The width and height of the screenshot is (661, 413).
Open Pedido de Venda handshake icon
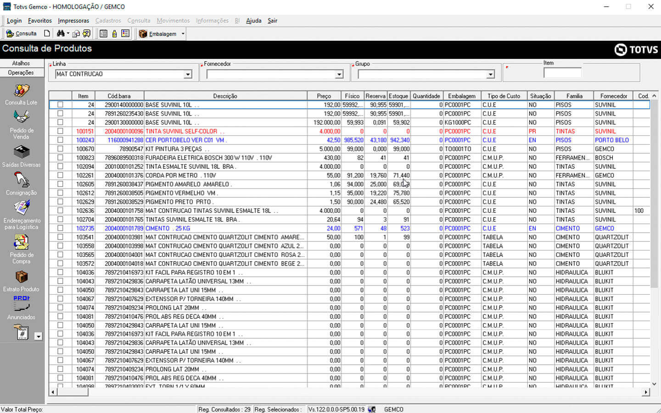[x=21, y=117]
